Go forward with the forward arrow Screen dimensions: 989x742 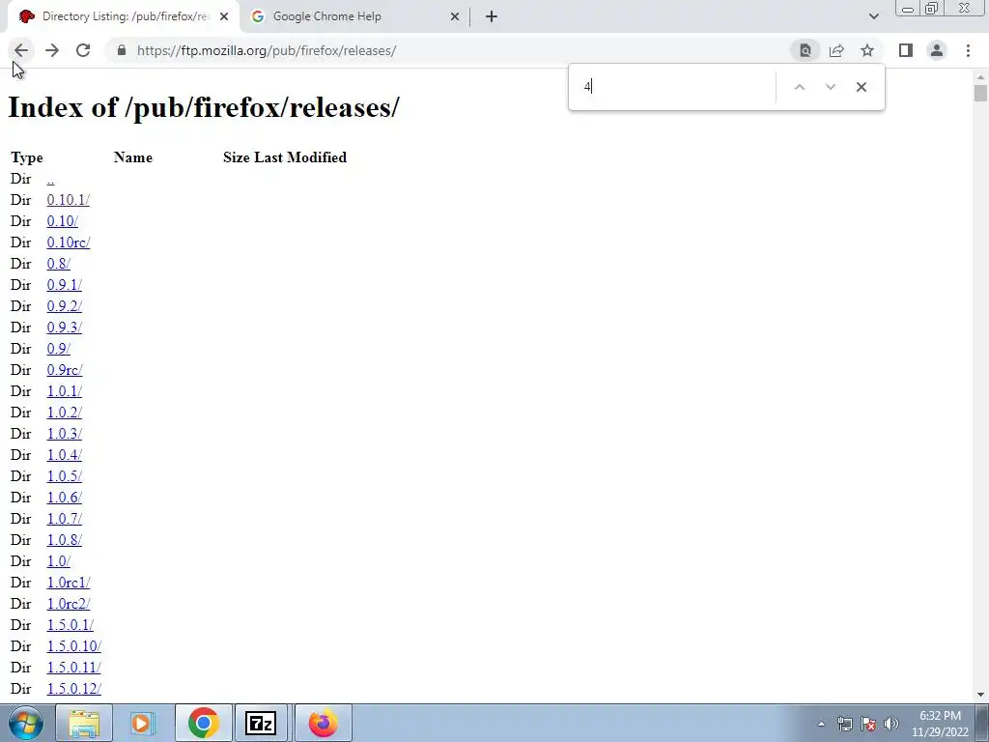tap(52, 50)
